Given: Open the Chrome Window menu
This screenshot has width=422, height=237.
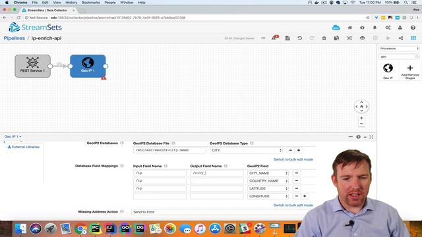Looking at the screenshot, I should (x=127, y=3).
